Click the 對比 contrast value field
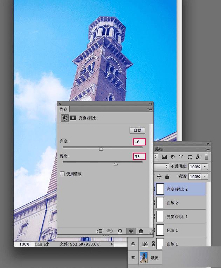 139,156
